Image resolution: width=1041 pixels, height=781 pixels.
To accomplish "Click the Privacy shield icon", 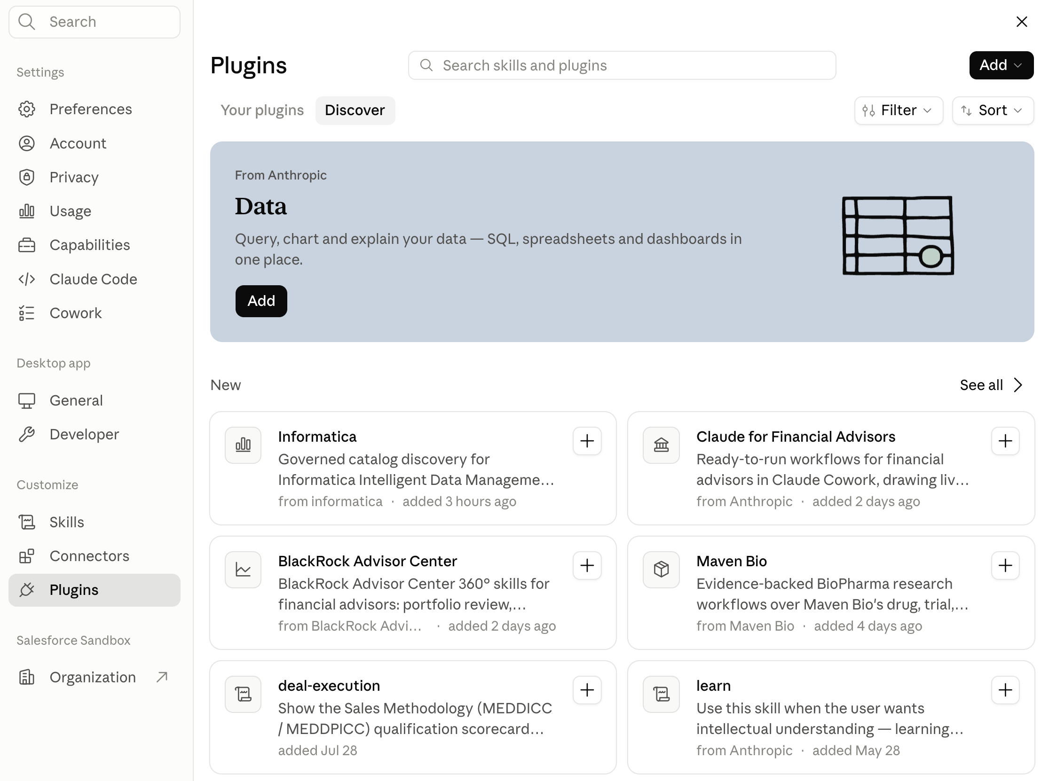I will (27, 177).
